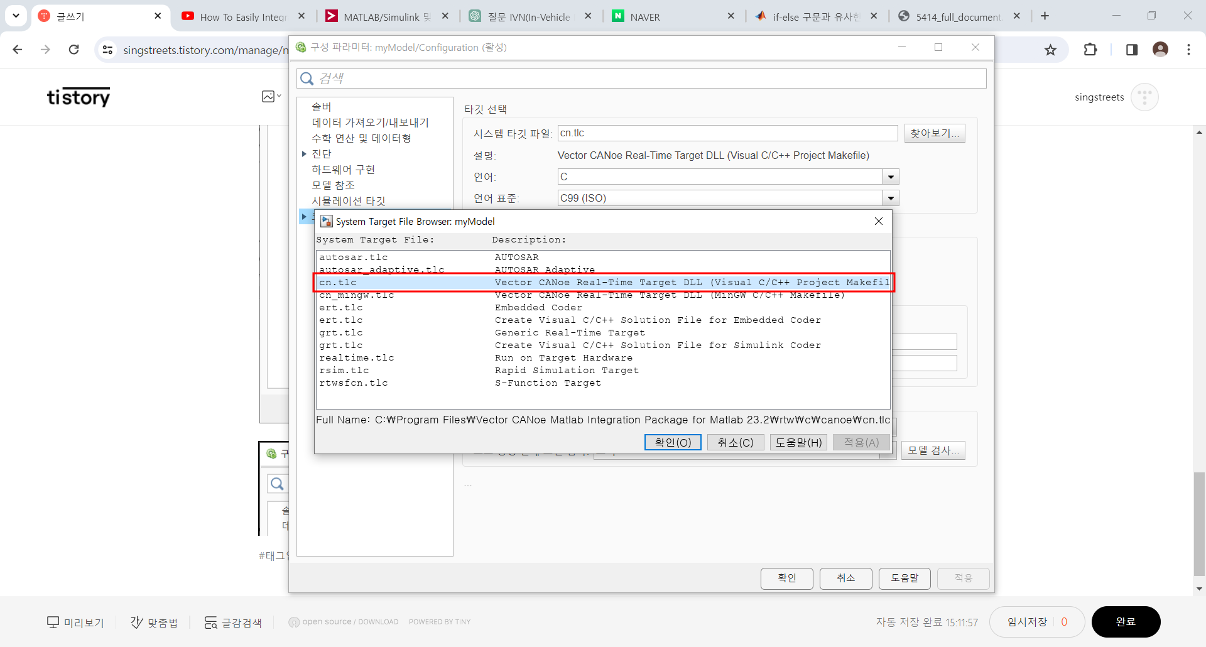Viewport: 1206px width, 647px height.
Task: Open a new browser tab
Action: pos(1045,16)
